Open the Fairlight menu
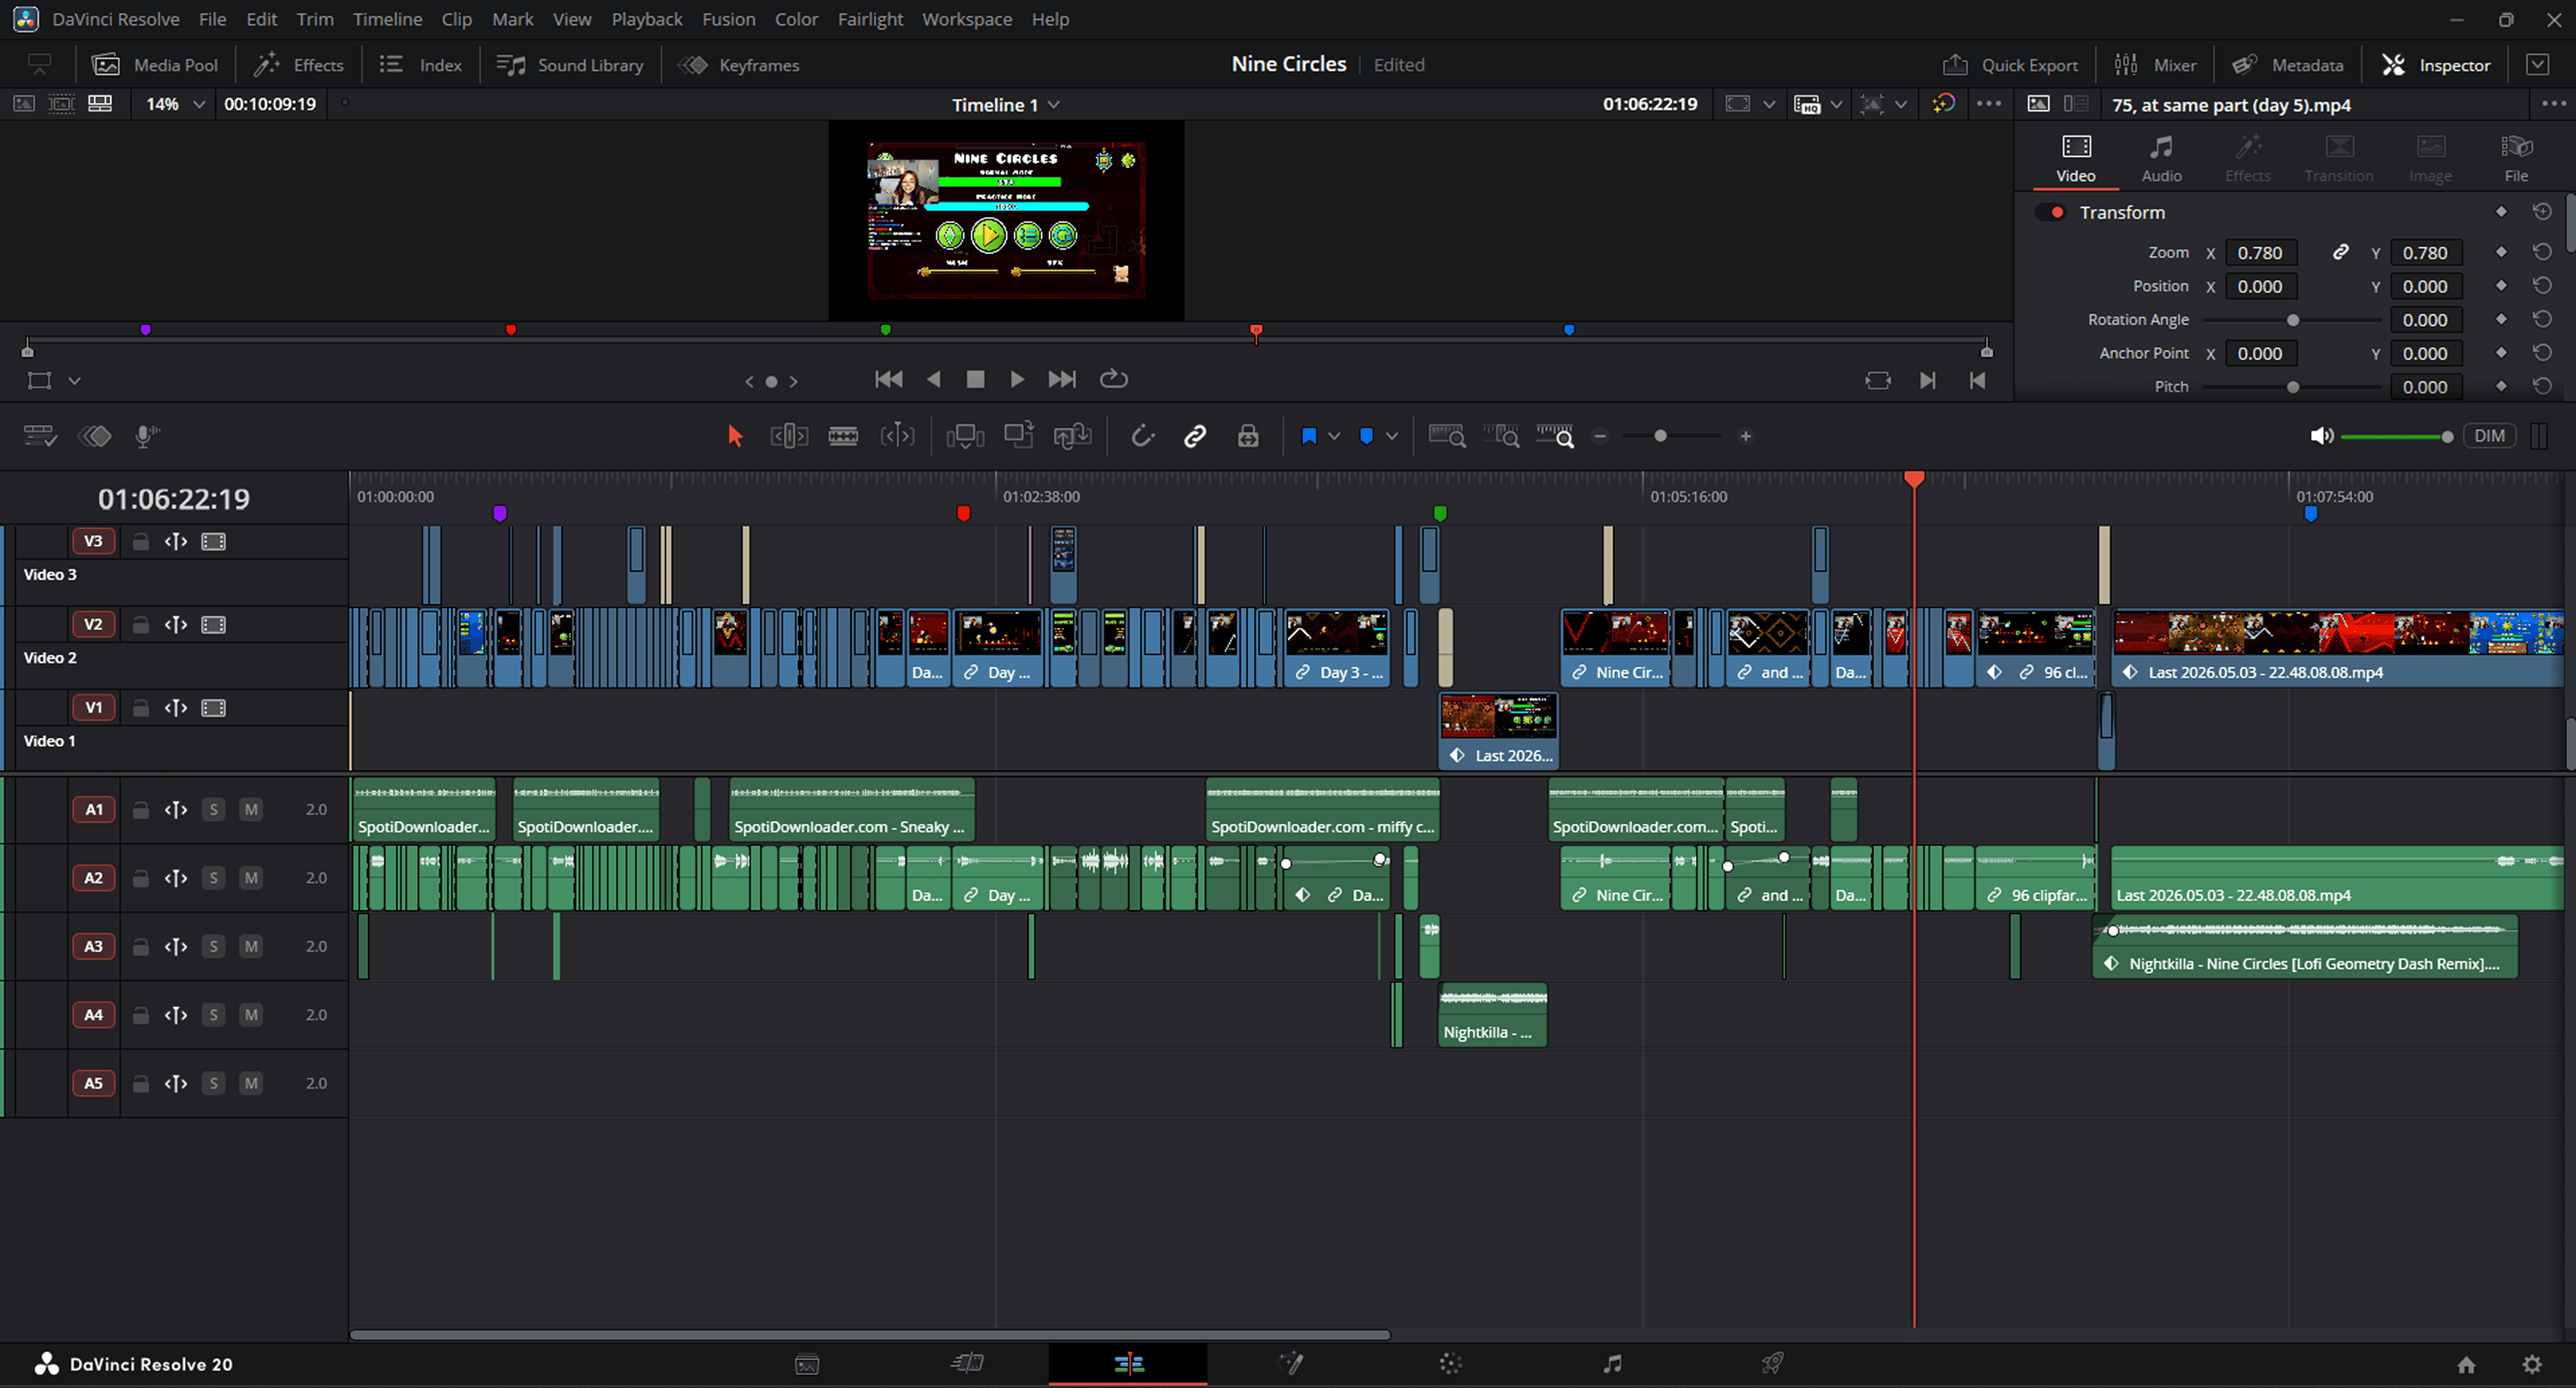 870,19
